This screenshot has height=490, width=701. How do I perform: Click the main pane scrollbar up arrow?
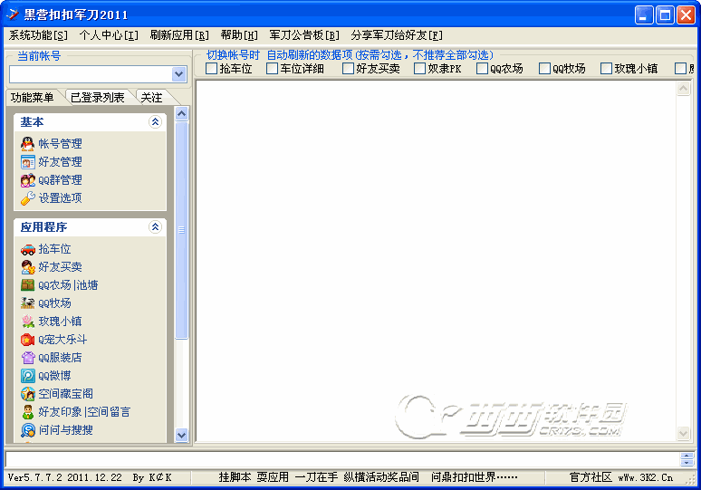click(683, 89)
